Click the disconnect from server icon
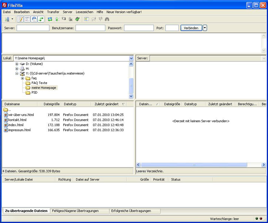 click(x=70, y=19)
